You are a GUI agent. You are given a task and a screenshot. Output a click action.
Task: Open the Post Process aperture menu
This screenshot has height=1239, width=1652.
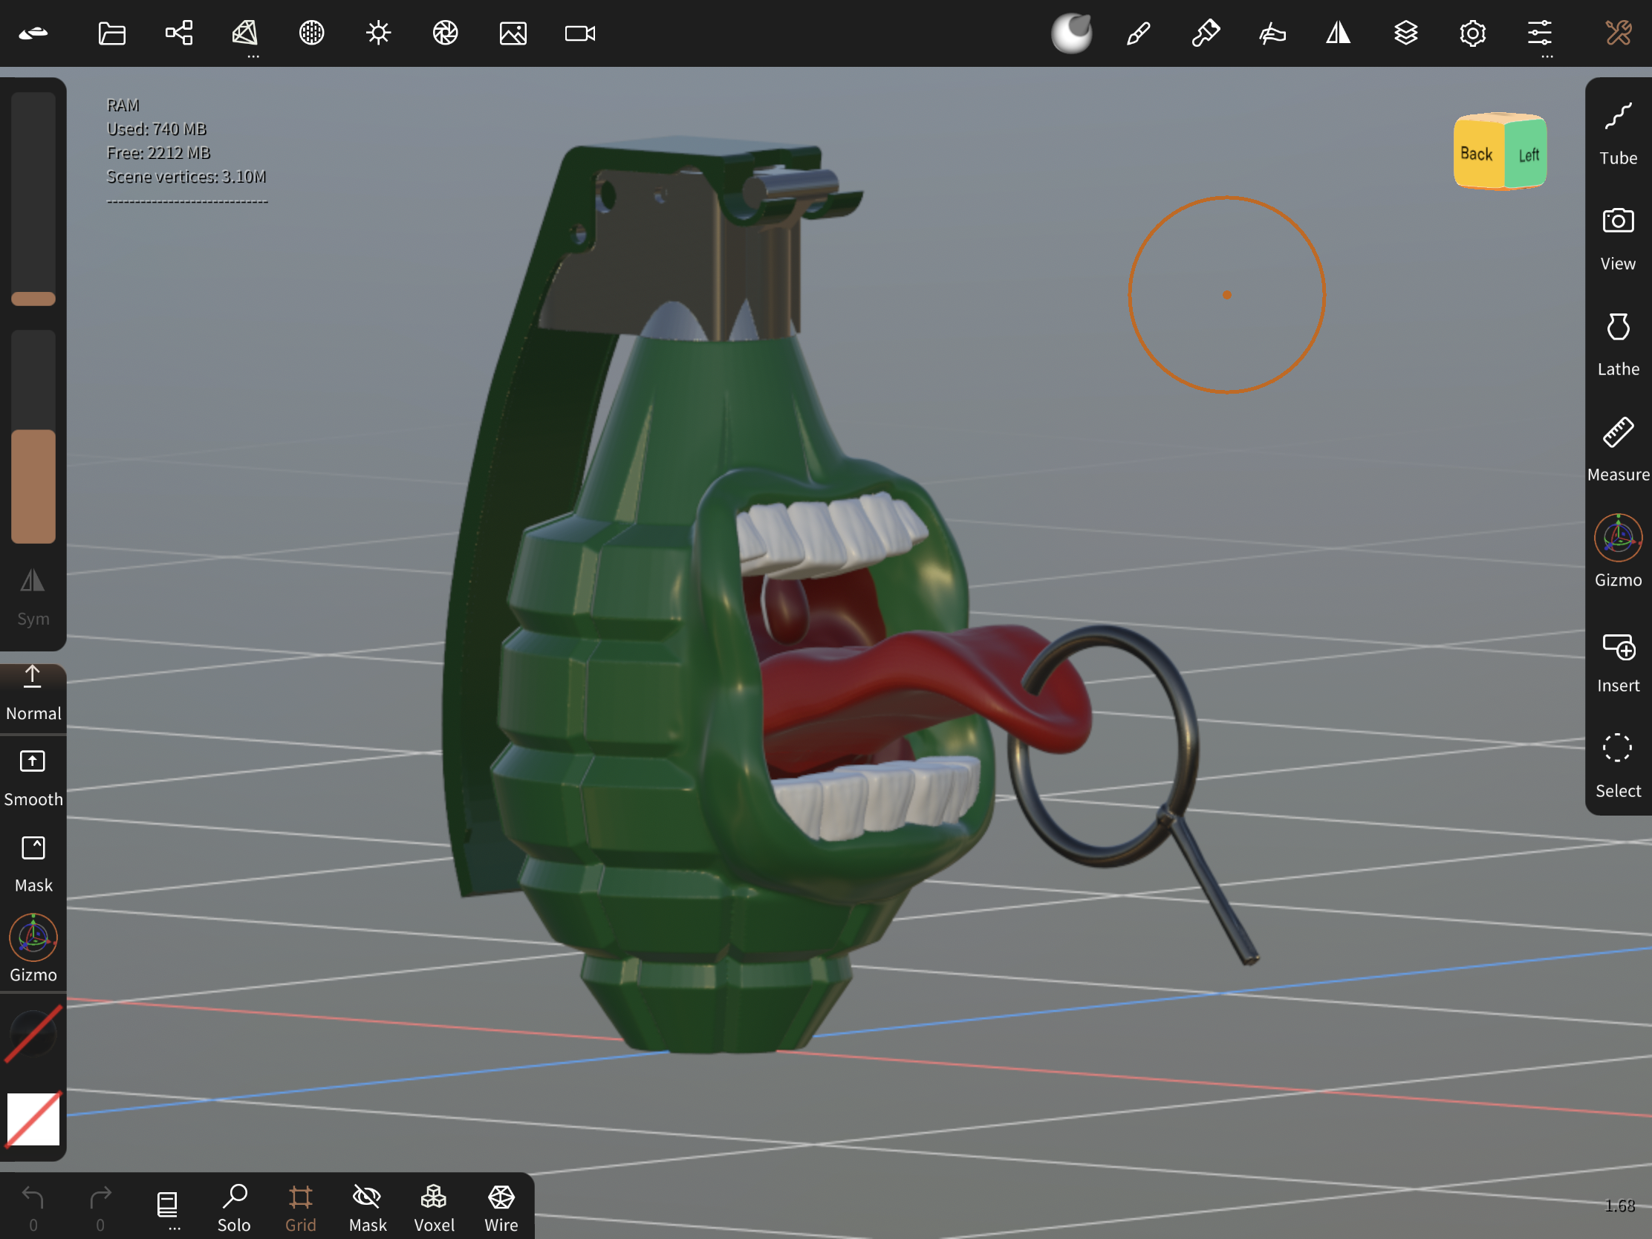pyautogui.click(x=445, y=33)
